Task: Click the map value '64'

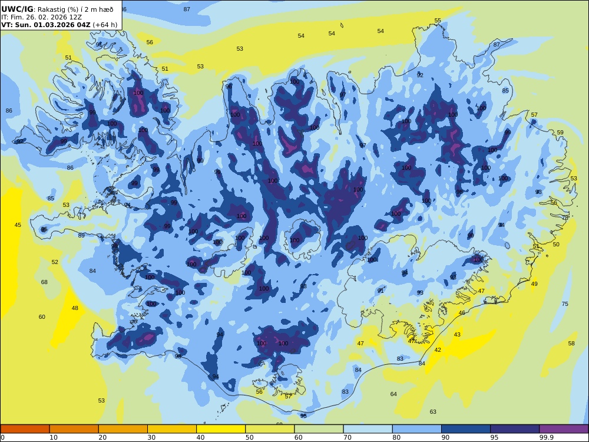Action: tap(393, 394)
